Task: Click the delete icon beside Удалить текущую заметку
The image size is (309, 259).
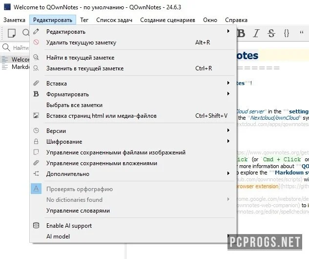Action: click(36, 42)
